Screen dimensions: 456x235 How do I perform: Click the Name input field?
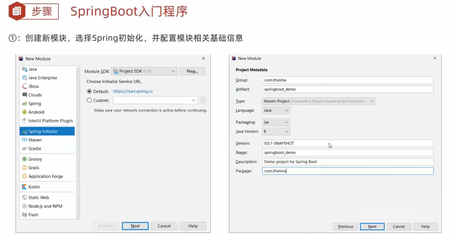coord(348,152)
